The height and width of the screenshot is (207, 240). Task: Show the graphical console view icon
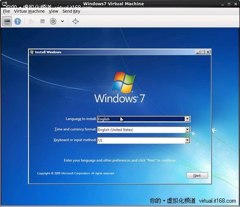(x=7, y=21)
